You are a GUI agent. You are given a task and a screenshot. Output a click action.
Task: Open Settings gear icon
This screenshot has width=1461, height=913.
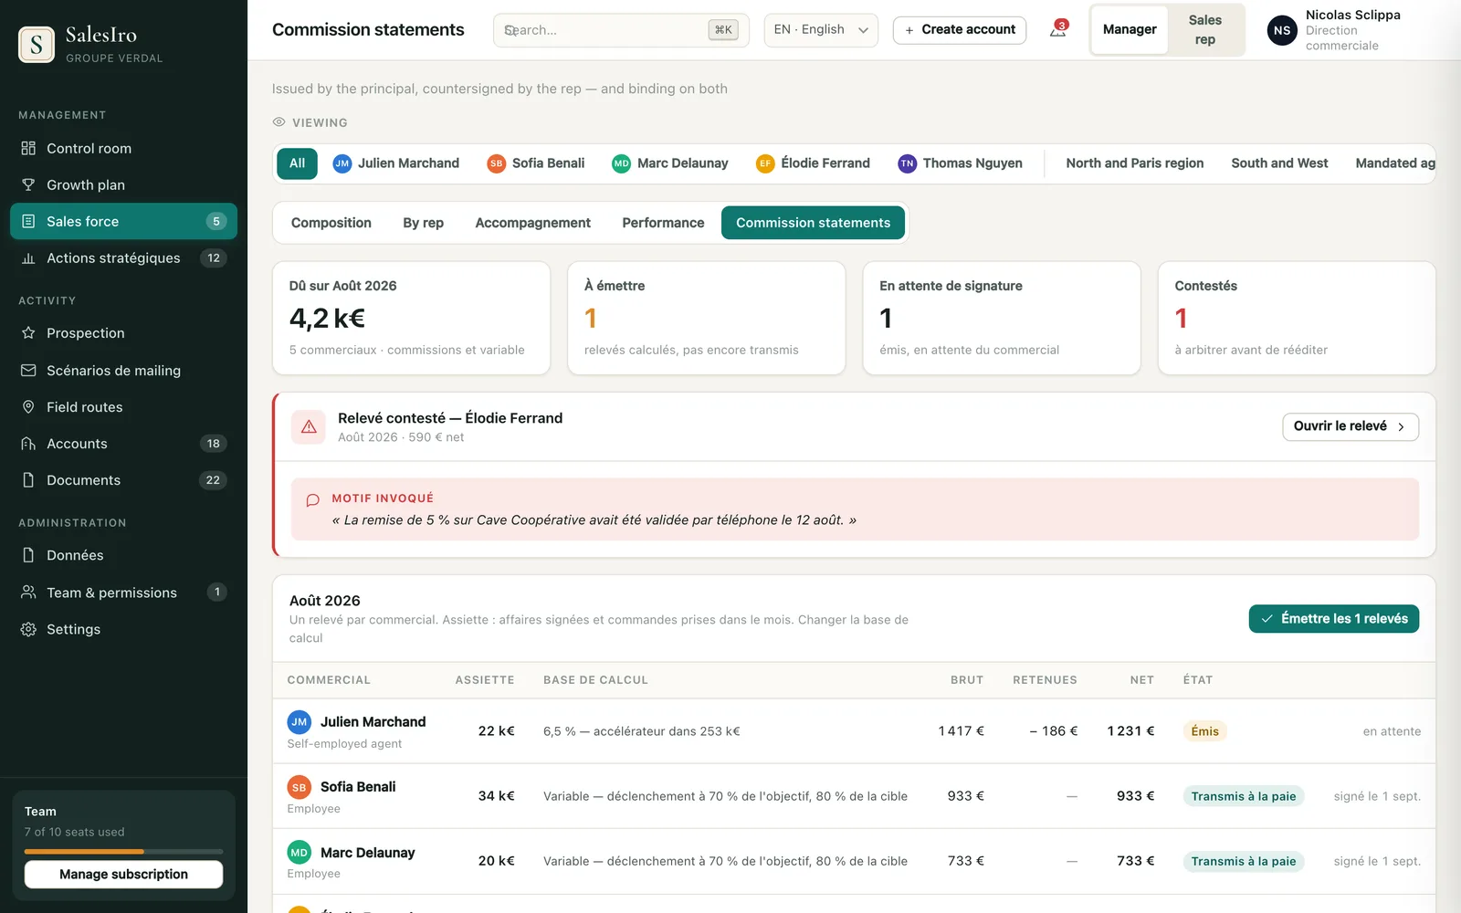click(28, 629)
